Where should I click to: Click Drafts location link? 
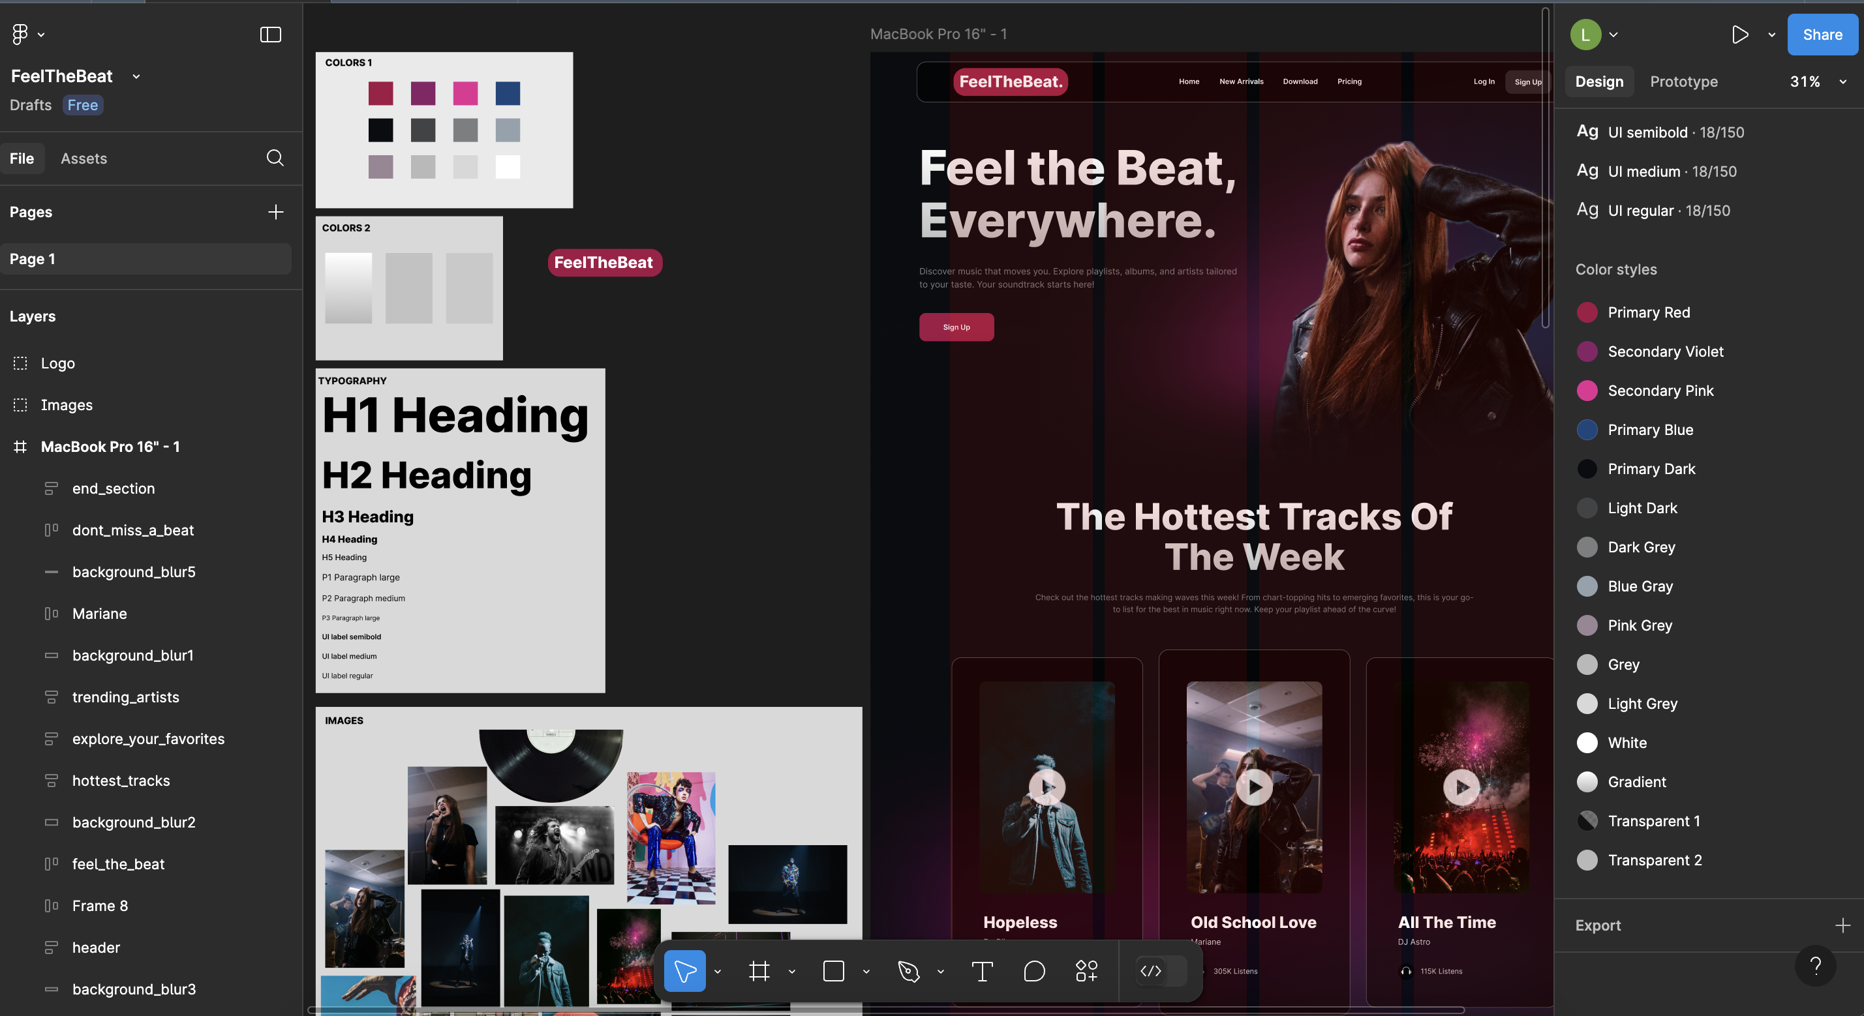tap(31, 105)
